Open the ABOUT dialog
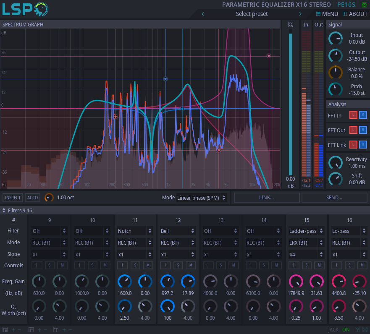370x334 pixels. coord(355,13)
